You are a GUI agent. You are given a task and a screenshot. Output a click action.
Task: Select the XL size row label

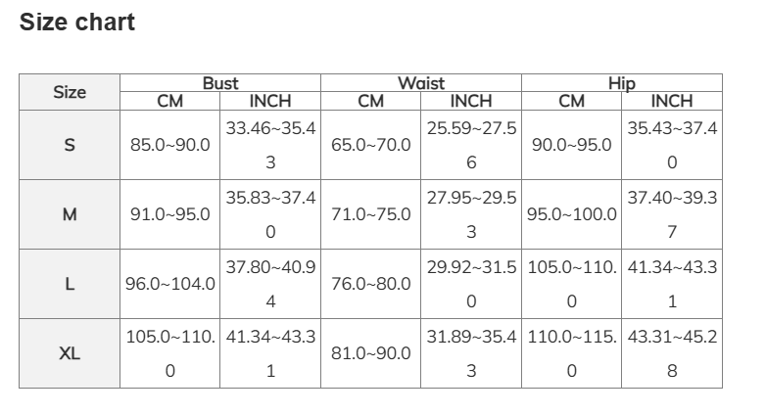[x=70, y=353]
